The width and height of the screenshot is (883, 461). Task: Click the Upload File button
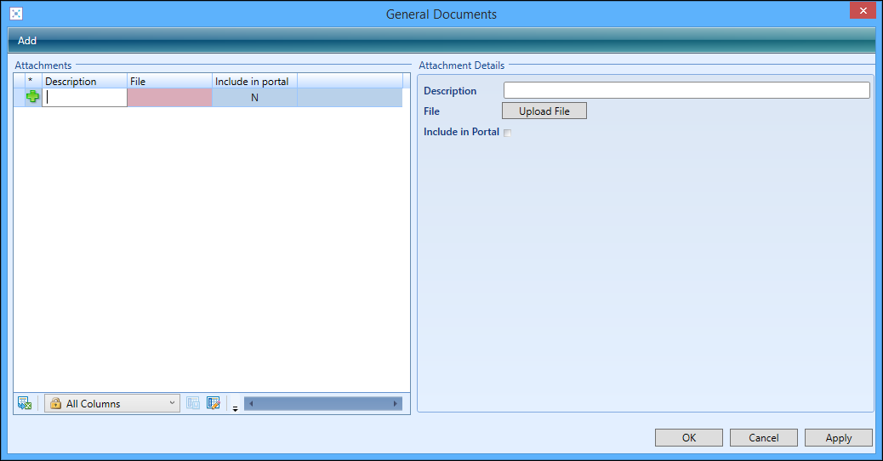coord(544,111)
